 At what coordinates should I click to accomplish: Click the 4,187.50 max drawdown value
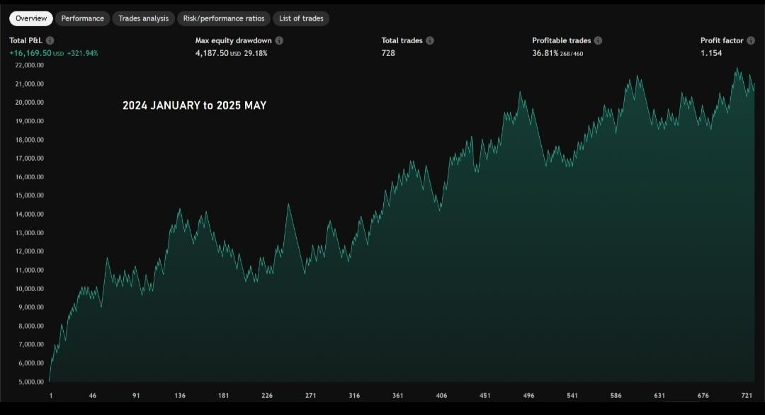click(212, 53)
